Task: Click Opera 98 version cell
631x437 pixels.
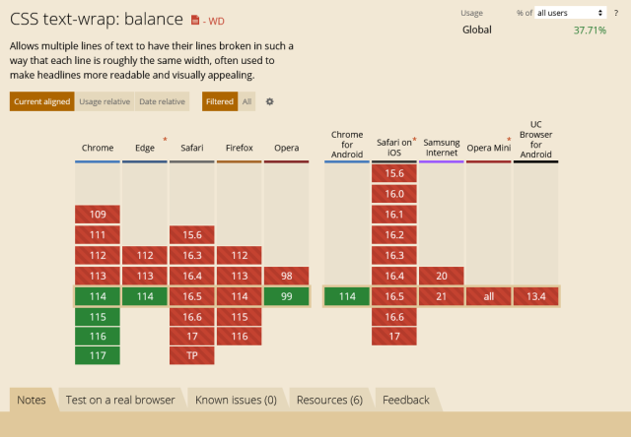Action: (287, 276)
